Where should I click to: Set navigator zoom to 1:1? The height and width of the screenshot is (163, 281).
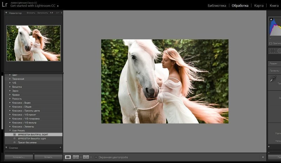pyautogui.click(x=52, y=13)
